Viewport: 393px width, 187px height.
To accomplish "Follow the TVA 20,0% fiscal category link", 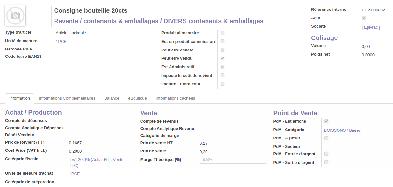I will coord(96,160).
